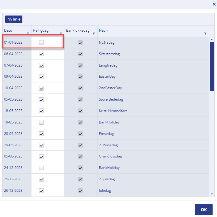This screenshot has height=217, width=217.
Task: Close the dialog with the X icon
Action: point(214,4)
